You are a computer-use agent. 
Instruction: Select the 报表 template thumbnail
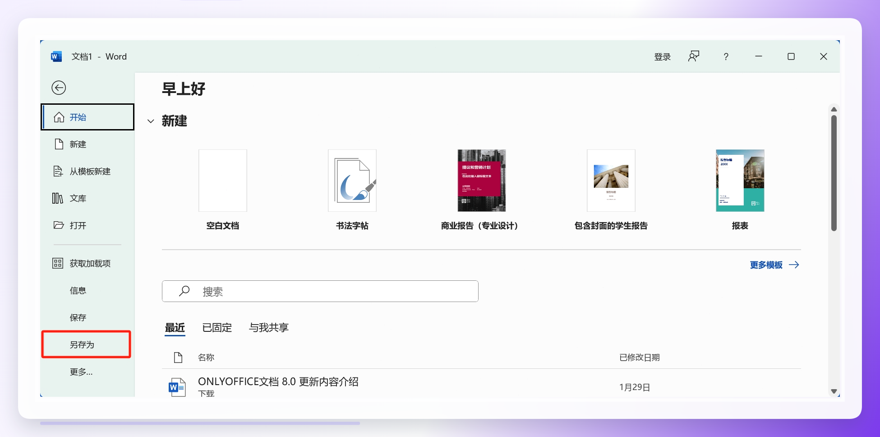(x=740, y=181)
